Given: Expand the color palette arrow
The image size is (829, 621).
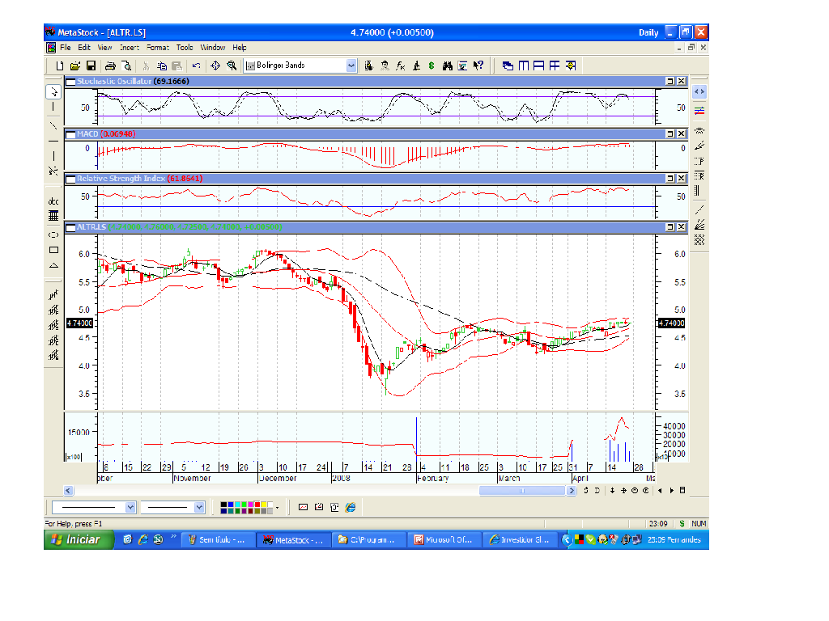Looking at the screenshot, I should tap(278, 508).
